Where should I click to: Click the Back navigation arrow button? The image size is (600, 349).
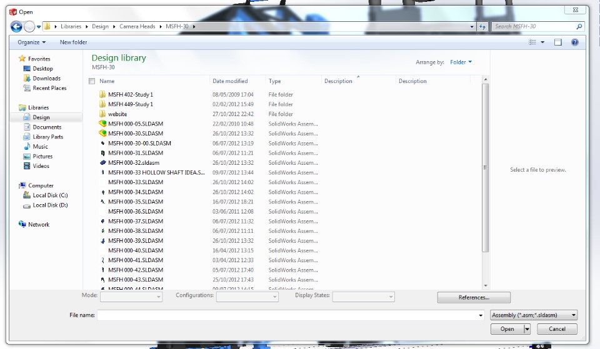[x=16, y=27]
